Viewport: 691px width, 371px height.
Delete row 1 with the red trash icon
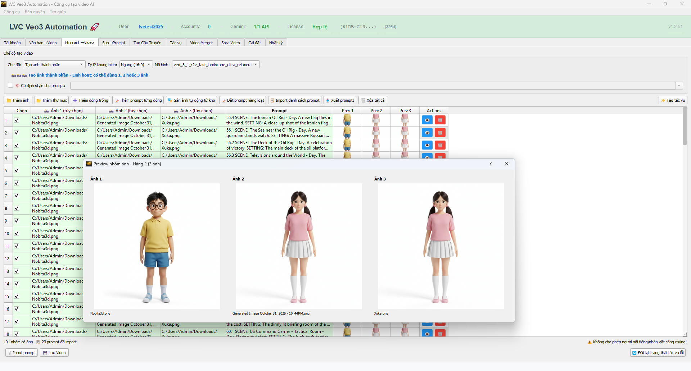point(440,120)
